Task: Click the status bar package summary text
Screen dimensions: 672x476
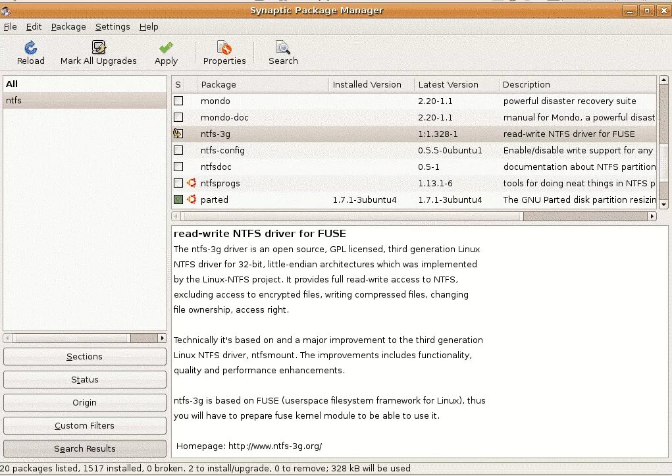Action: (205, 468)
